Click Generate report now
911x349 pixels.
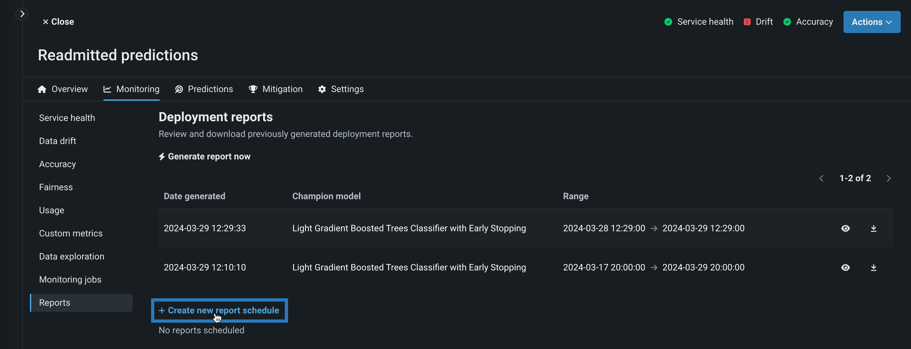pos(204,156)
